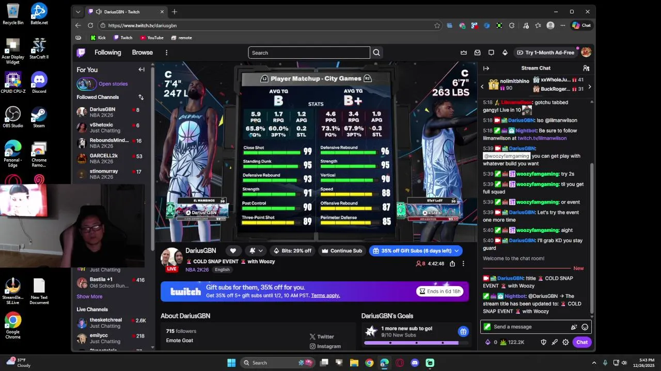Show hidden system tray icons

coord(594,363)
